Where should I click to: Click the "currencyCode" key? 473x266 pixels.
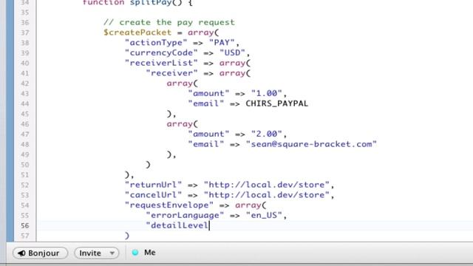tap(161, 52)
